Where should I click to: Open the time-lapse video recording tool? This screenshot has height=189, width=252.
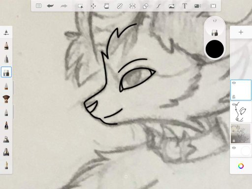[x=198, y=6]
